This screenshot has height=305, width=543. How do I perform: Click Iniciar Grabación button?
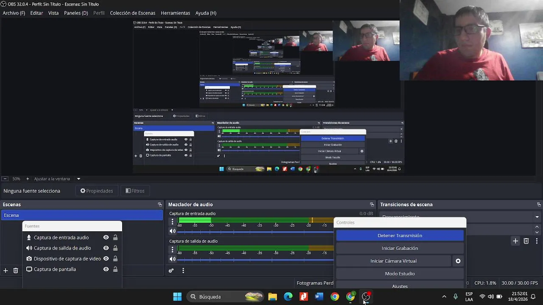[400, 248]
